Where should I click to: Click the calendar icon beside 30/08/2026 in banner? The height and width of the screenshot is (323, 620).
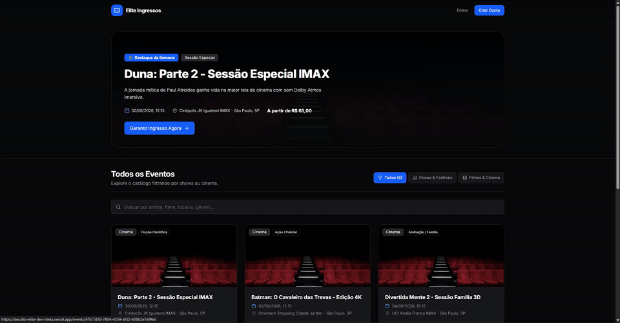click(127, 110)
